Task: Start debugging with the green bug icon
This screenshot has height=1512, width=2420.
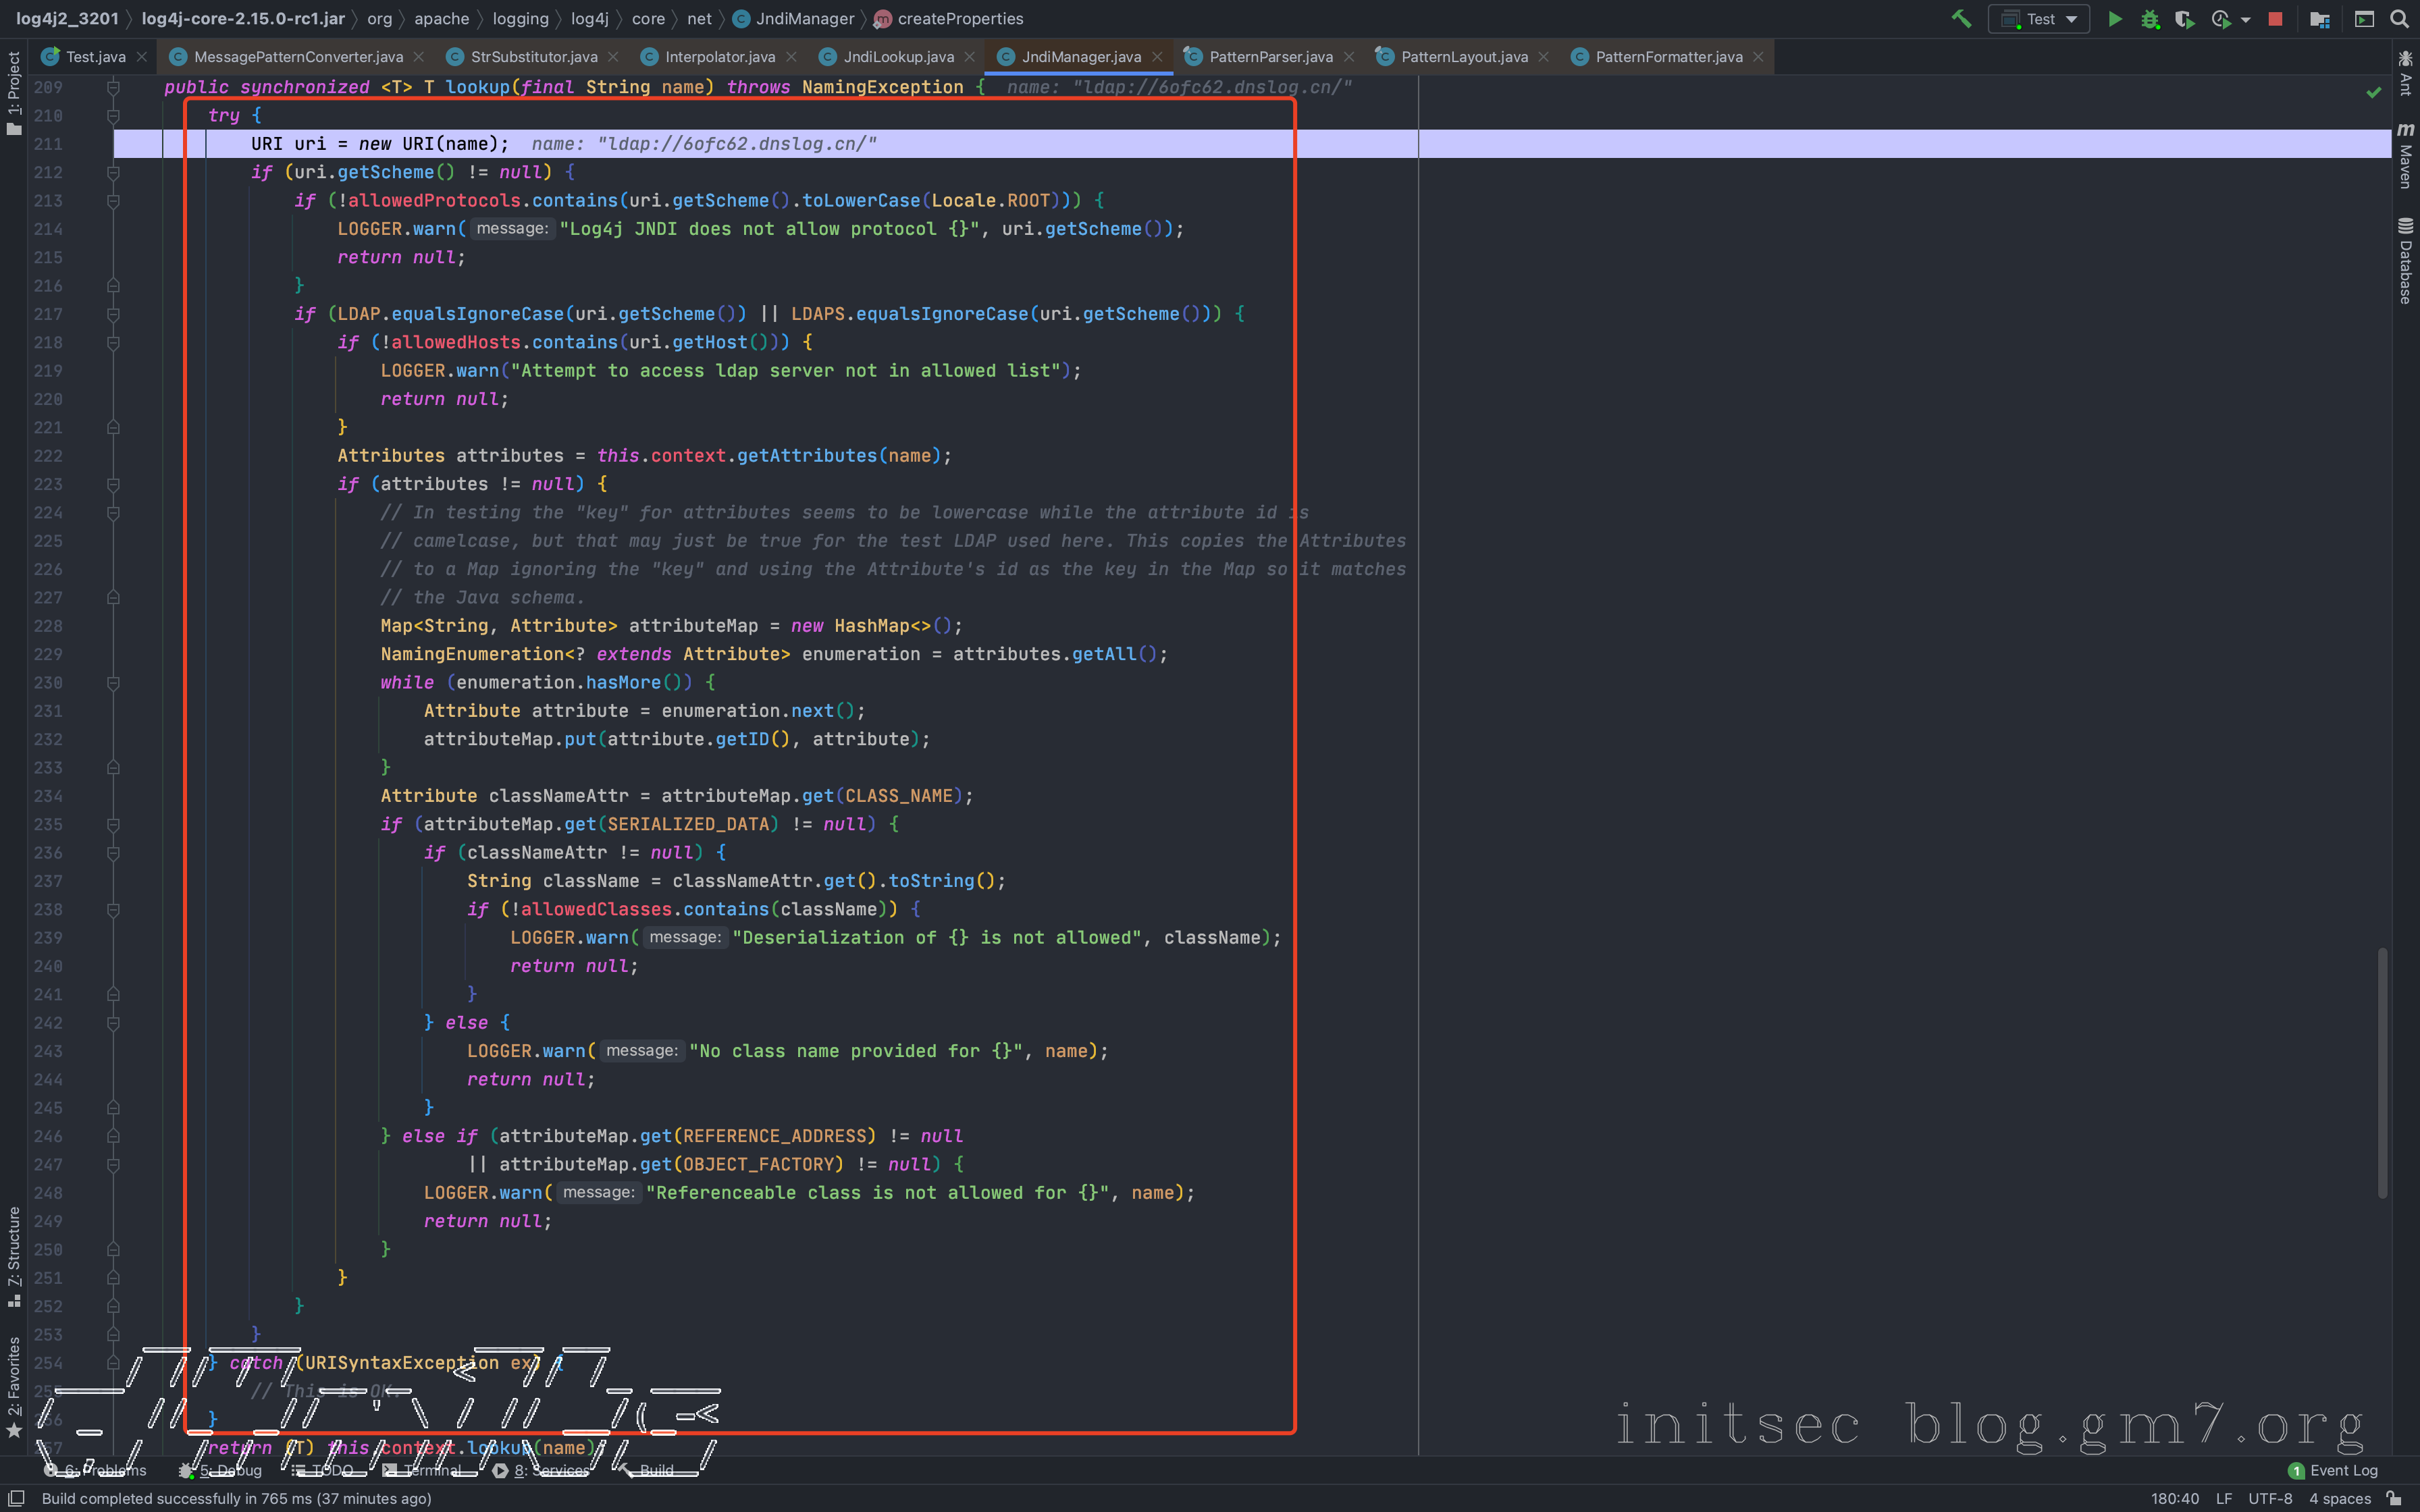Action: click(x=2150, y=19)
